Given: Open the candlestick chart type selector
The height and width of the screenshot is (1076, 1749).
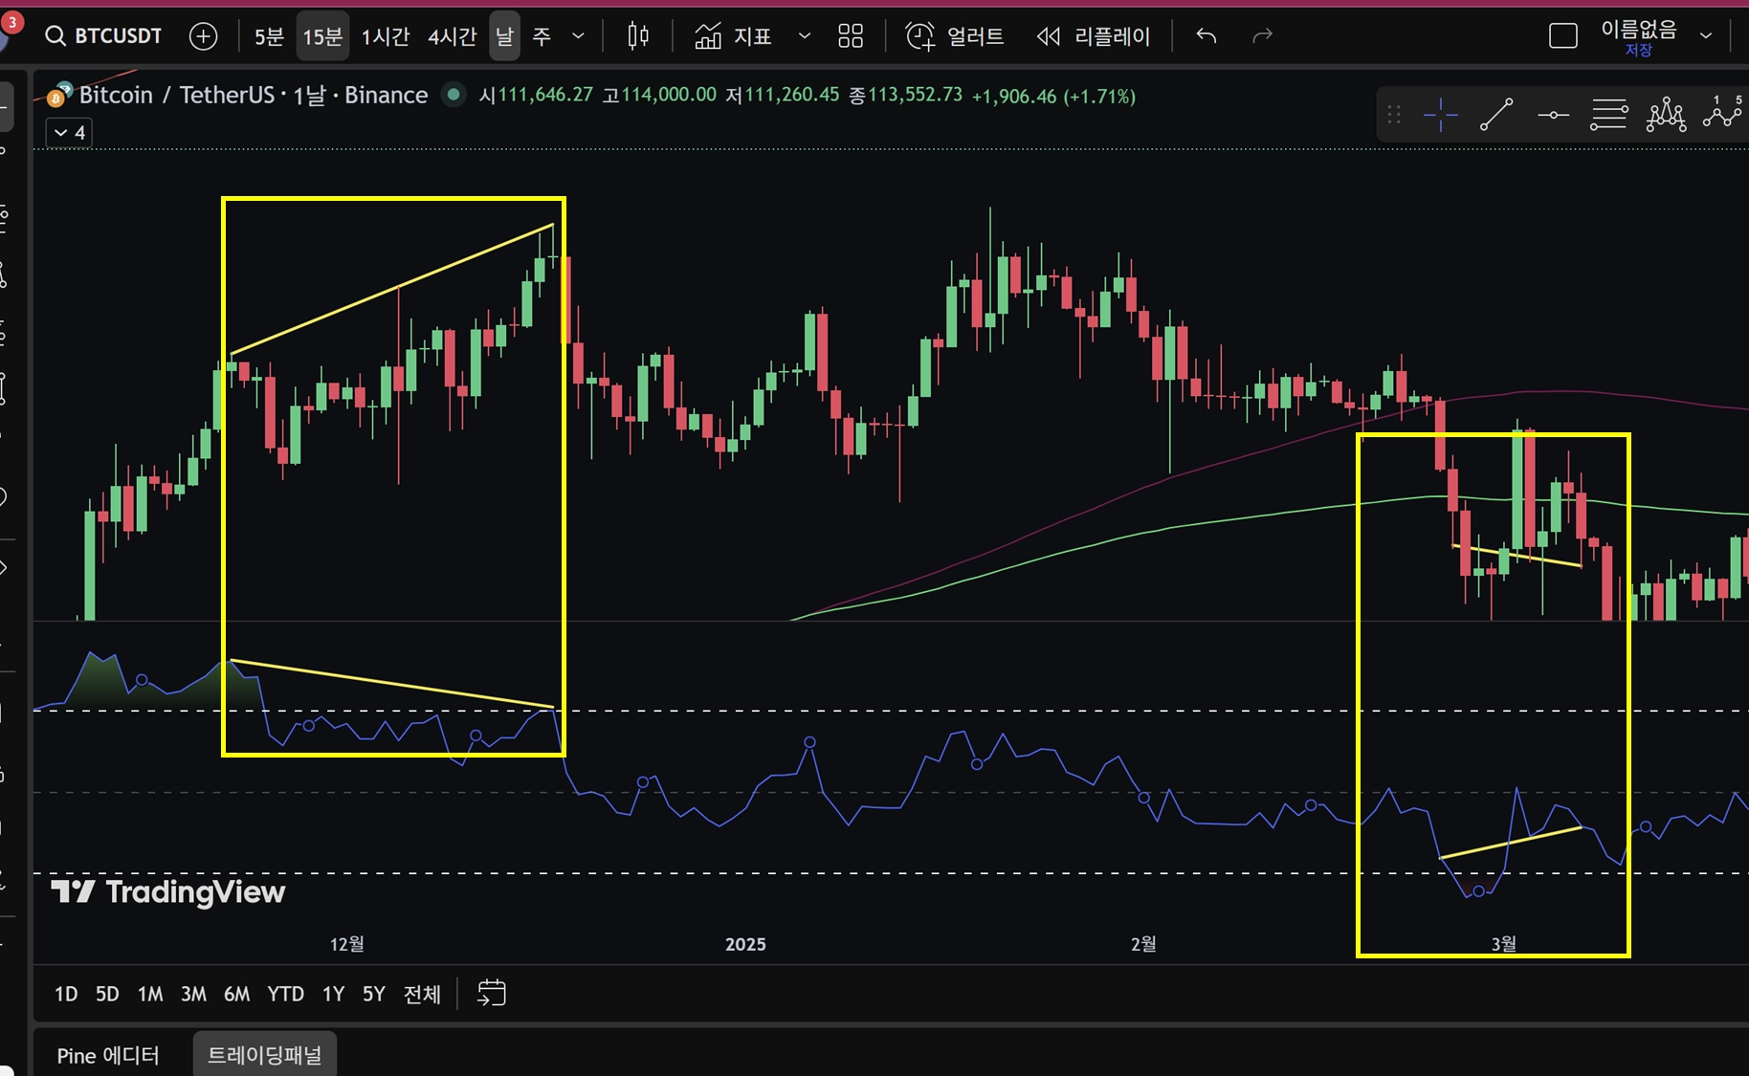Looking at the screenshot, I should tap(638, 36).
